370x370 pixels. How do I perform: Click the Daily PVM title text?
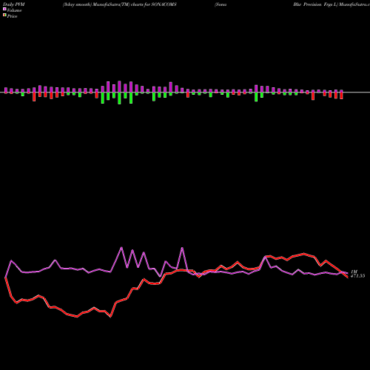tap(14, 4)
